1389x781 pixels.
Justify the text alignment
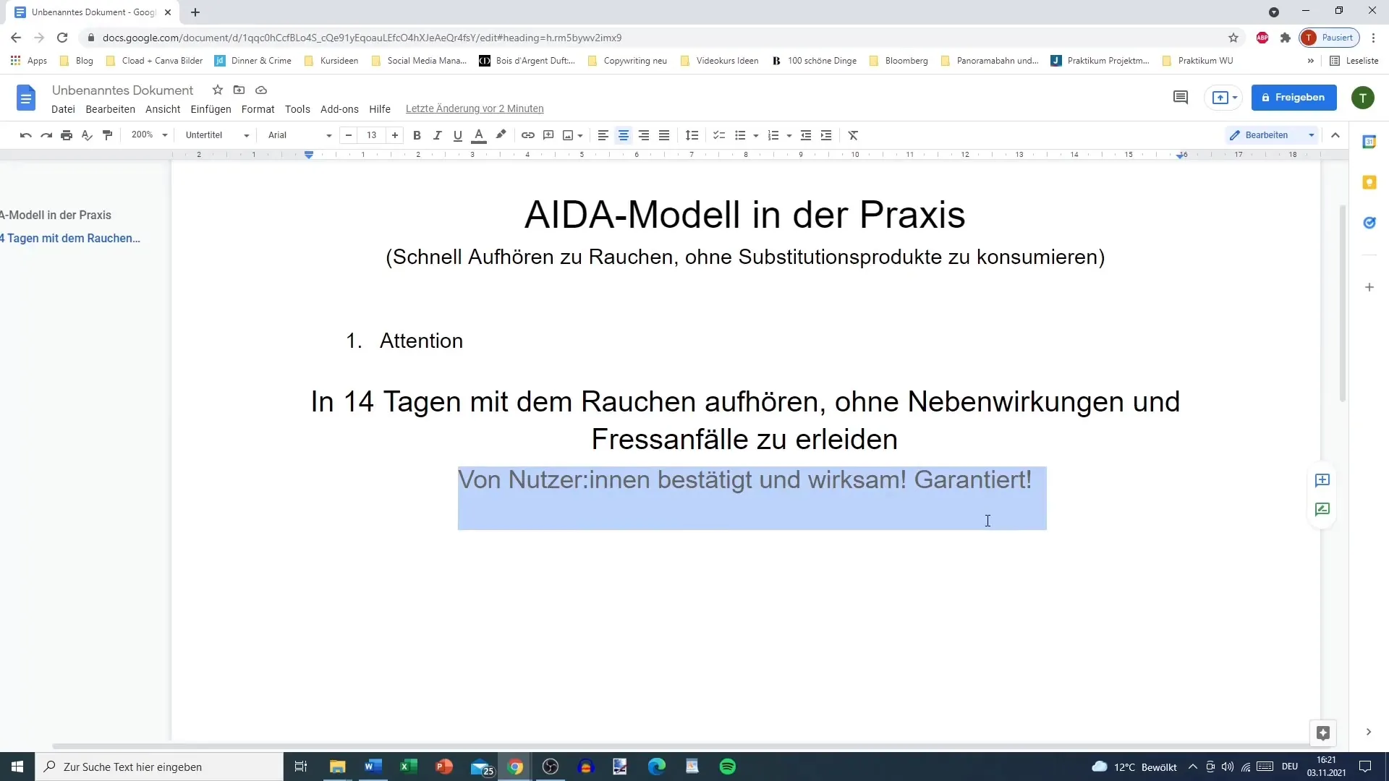664,135
